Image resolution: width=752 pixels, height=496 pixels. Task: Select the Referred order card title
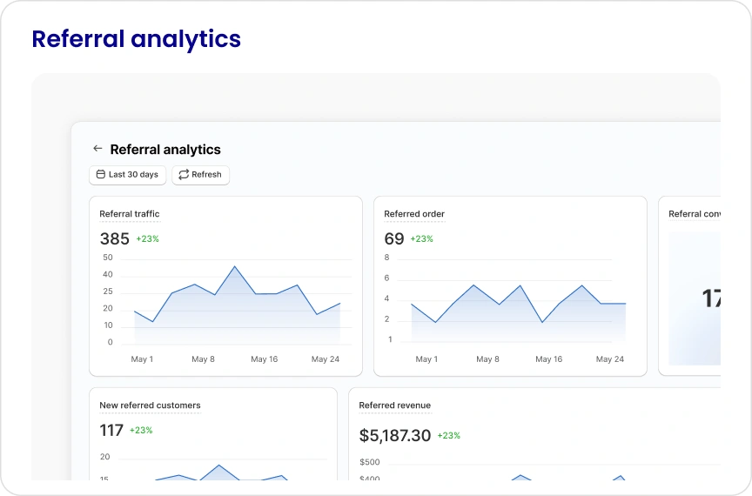coord(414,214)
